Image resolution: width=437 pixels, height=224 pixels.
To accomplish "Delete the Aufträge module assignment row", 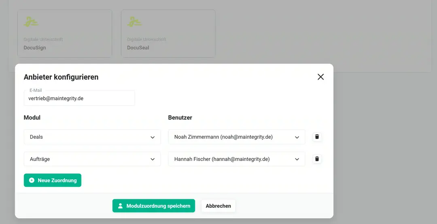I will point(317,159).
